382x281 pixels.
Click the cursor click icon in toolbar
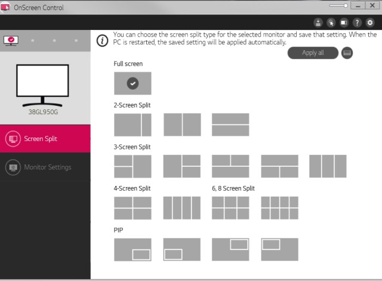pyautogui.click(x=331, y=23)
